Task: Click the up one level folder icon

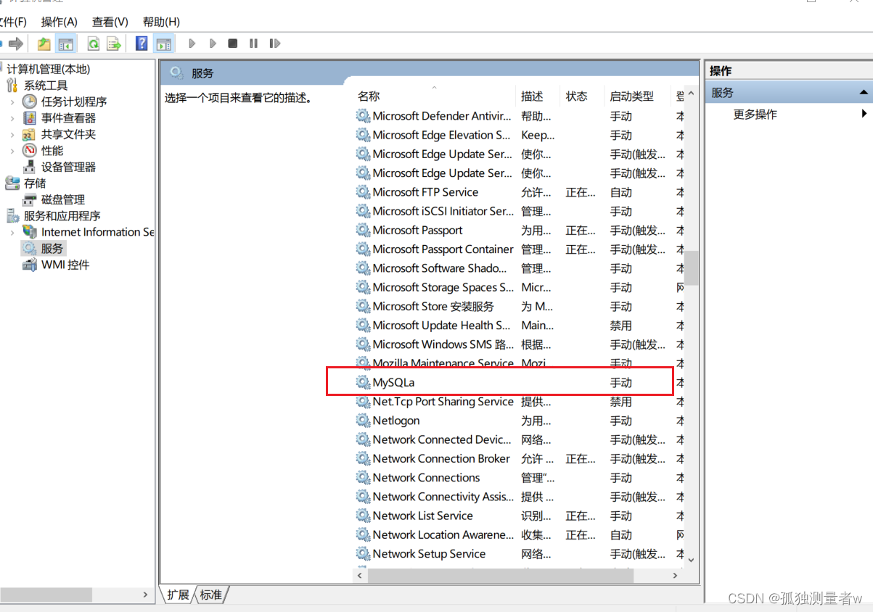Action: click(x=44, y=43)
